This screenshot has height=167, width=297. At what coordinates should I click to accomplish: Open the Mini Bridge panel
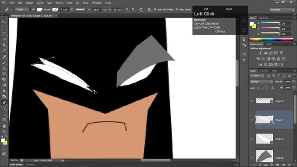click(x=16, y=165)
